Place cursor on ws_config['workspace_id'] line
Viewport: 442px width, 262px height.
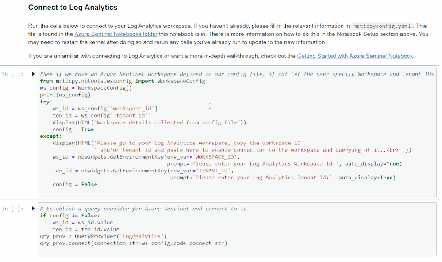tap(105, 109)
